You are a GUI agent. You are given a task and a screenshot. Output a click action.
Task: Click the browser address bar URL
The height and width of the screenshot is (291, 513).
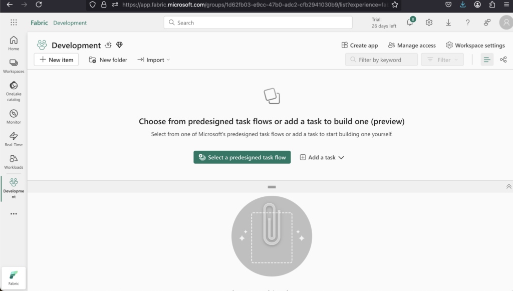pyautogui.click(x=255, y=5)
